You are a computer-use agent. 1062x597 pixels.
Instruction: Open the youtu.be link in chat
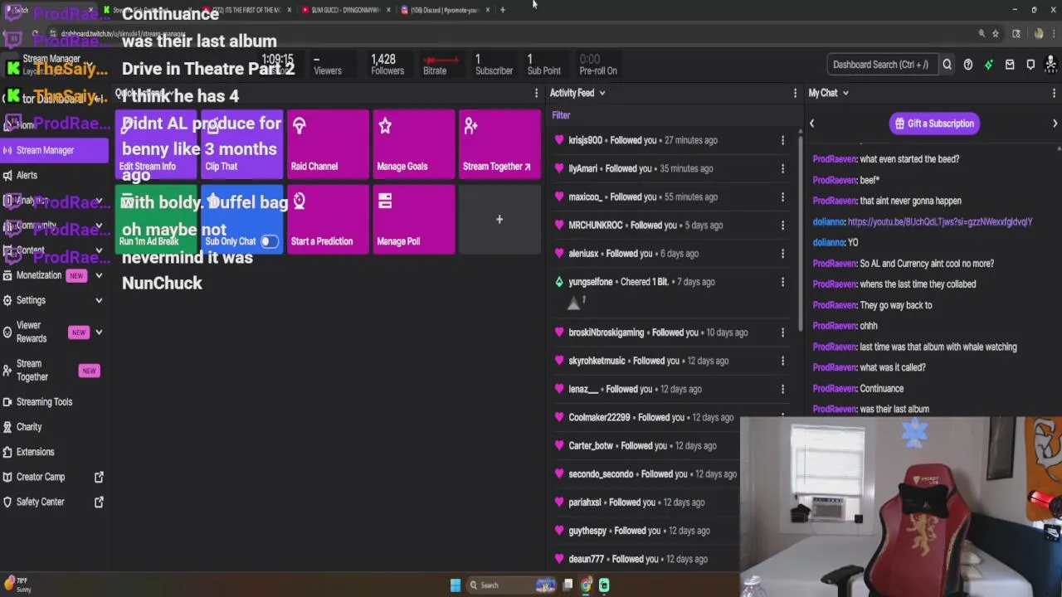coord(939,221)
